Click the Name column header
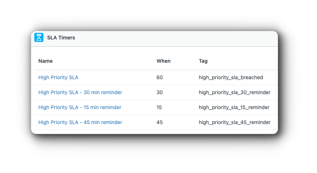The width and height of the screenshot is (317, 173). tap(46, 61)
